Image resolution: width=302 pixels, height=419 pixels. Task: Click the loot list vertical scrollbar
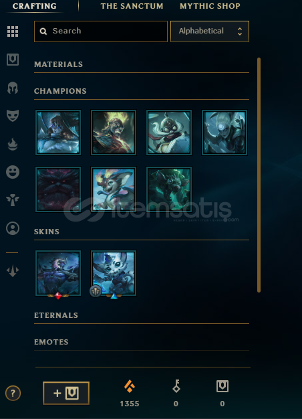[259, 175]
